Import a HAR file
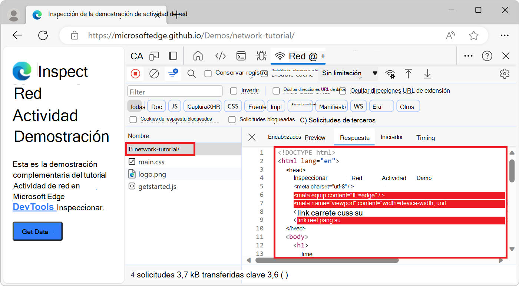 (409, 73)
